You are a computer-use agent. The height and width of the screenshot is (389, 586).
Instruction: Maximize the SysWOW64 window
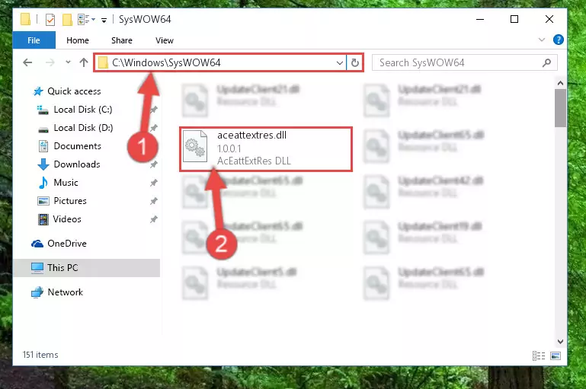pyautogui.click(x=514, y=19)
